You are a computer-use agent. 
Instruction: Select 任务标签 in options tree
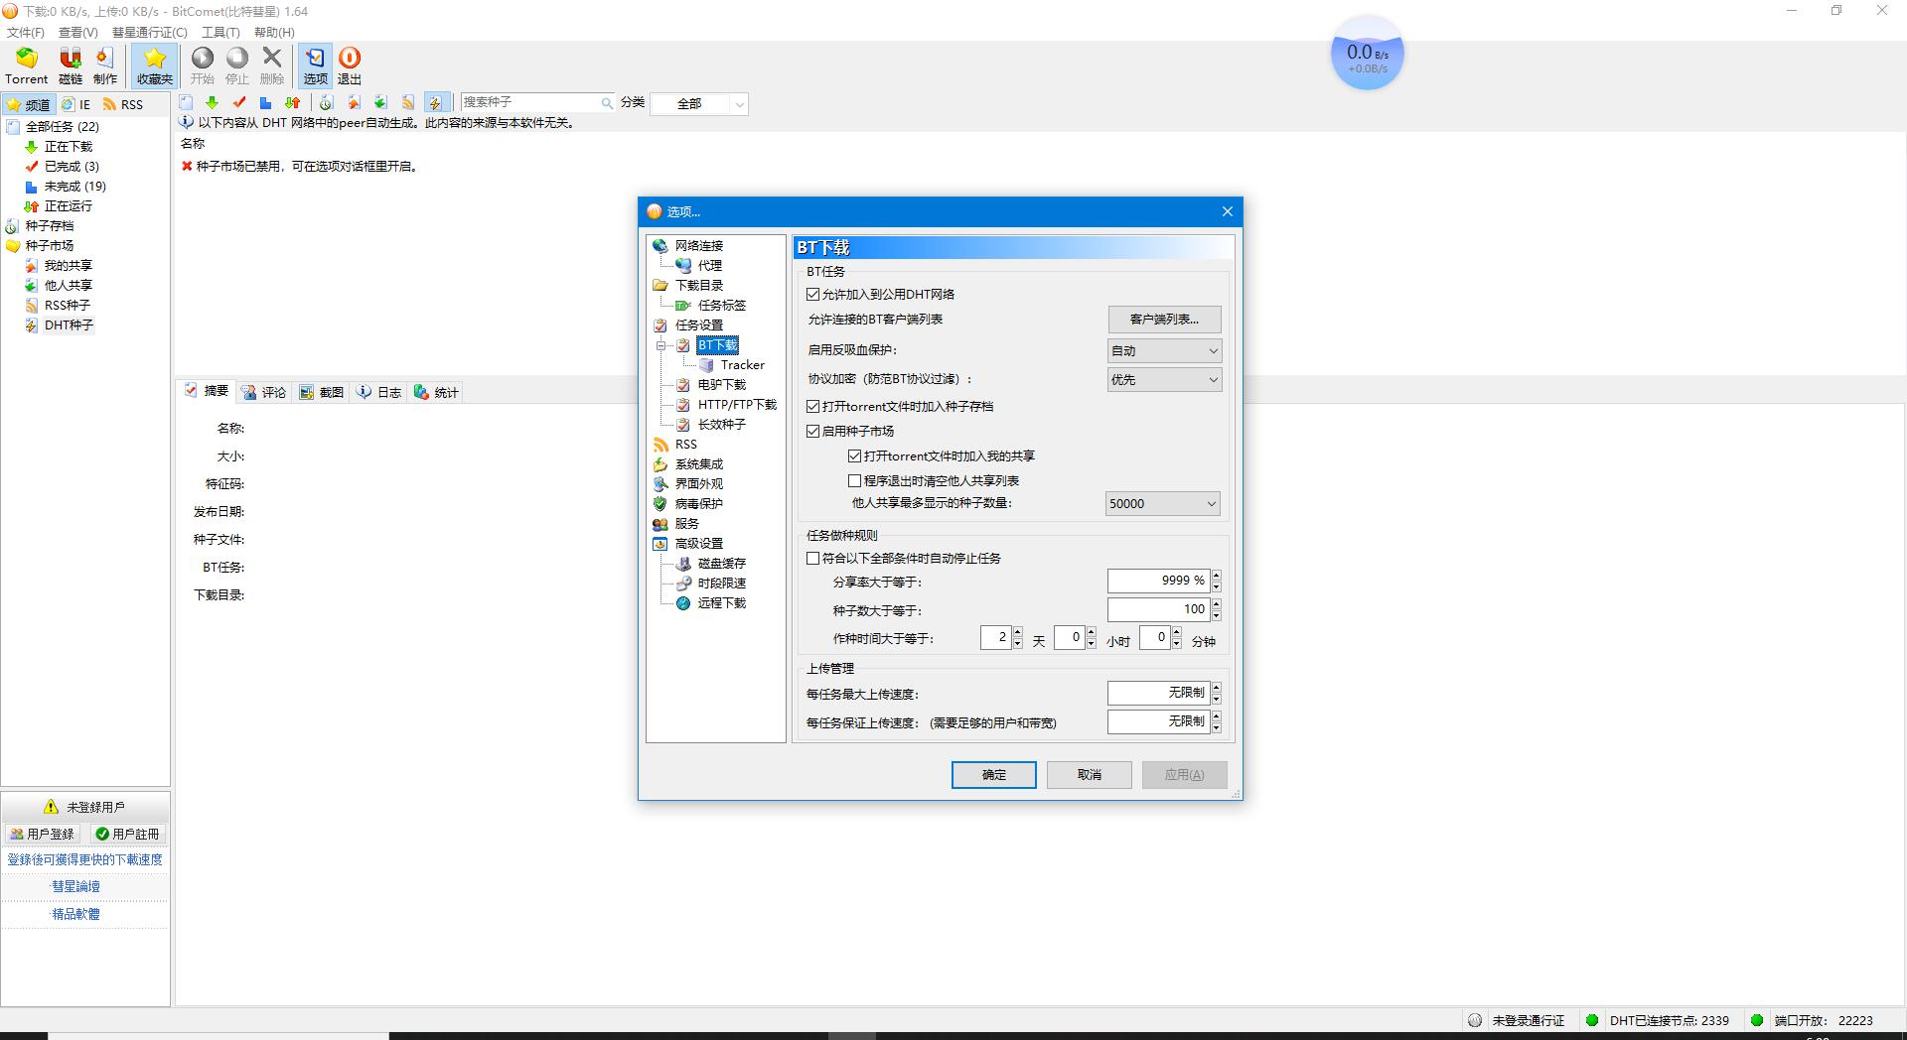coord(721,305)
